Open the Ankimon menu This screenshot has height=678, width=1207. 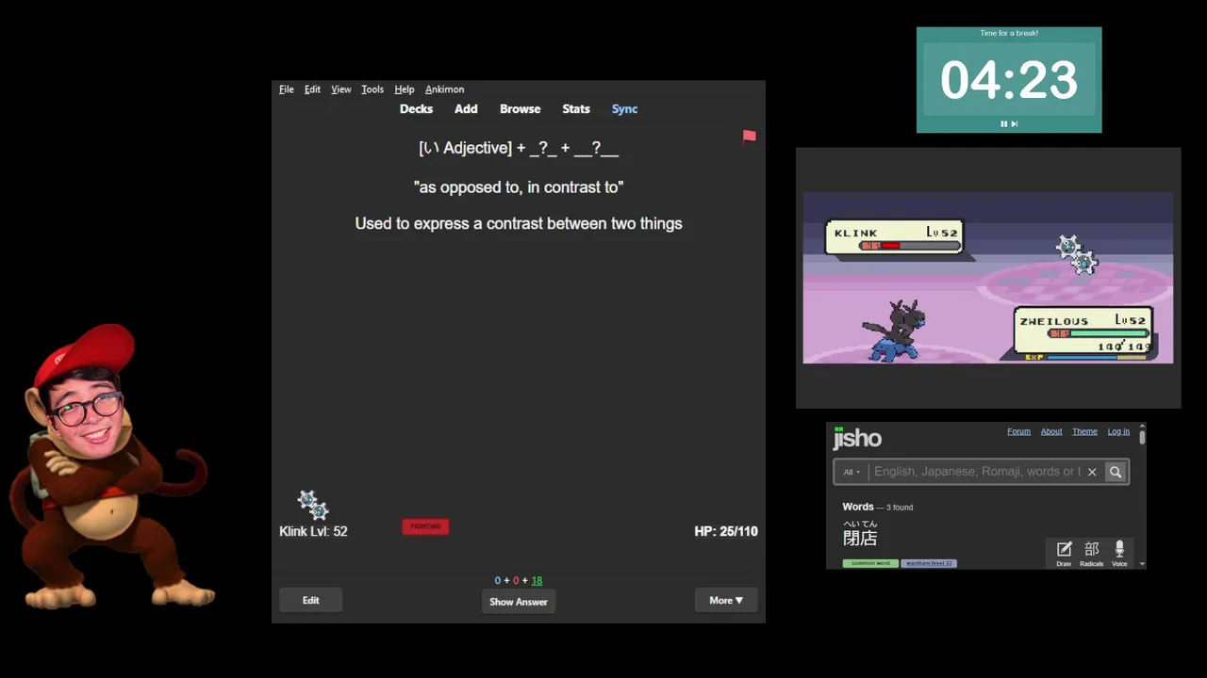444,89
